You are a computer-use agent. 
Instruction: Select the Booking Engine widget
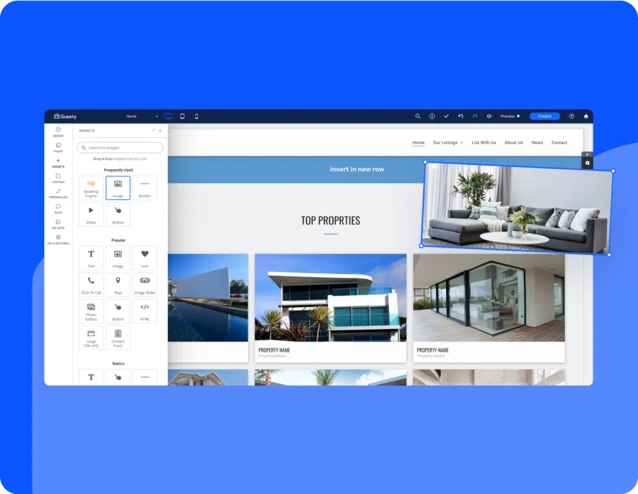[91, 188]
